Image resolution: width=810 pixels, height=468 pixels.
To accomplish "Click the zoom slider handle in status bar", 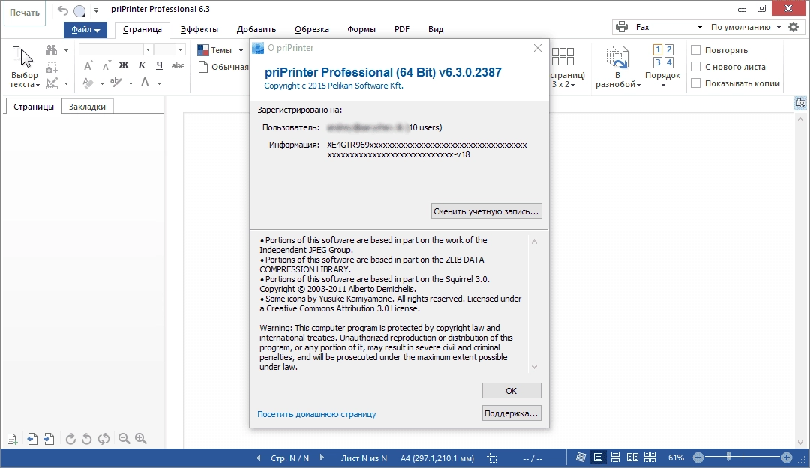I will click(x=728, y=457).
